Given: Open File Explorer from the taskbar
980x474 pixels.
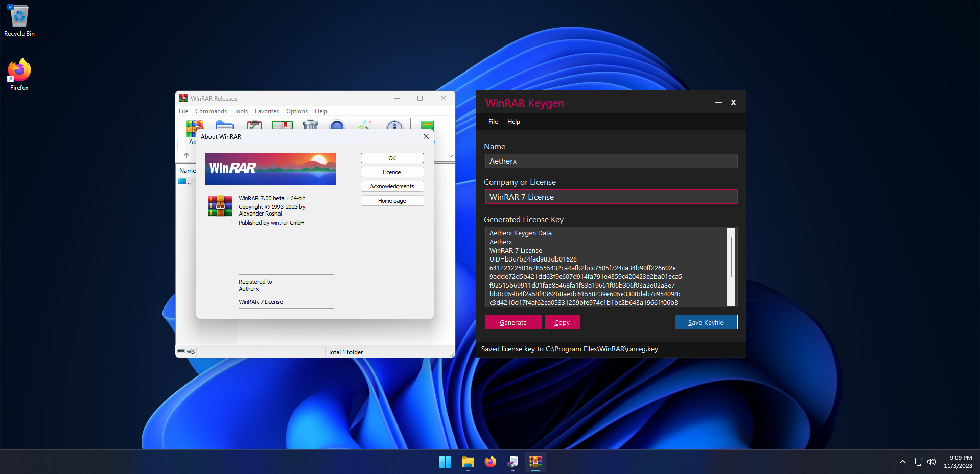Looking at the screenshot, I should point(468,462).
